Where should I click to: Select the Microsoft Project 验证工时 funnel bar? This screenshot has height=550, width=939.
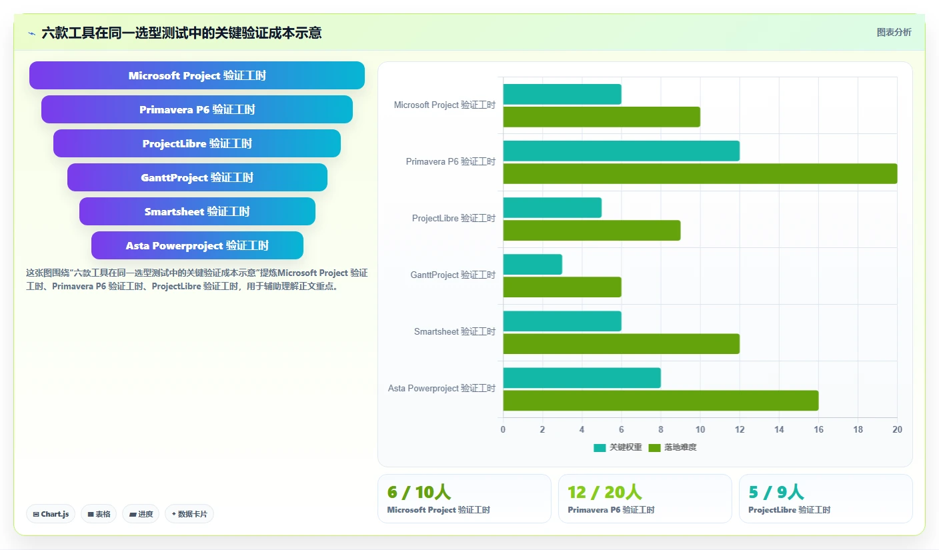click(197, 75)
